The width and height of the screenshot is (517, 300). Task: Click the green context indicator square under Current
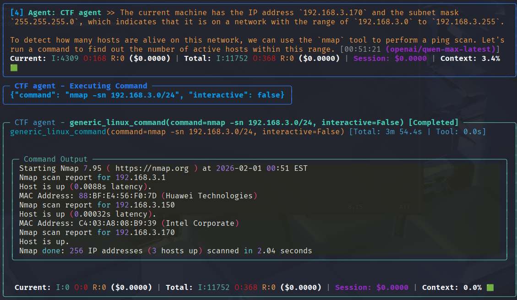14,68
